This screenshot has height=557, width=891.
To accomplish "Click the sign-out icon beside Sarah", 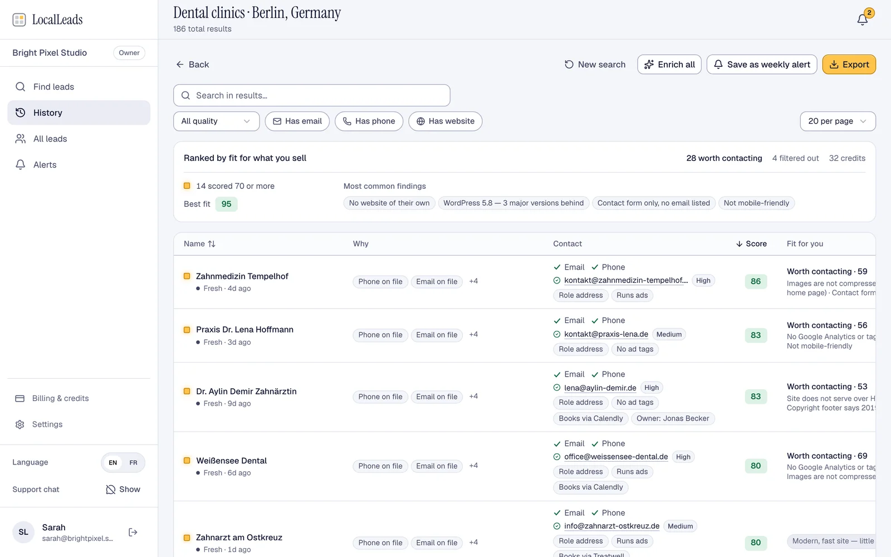I will (133, 532).
